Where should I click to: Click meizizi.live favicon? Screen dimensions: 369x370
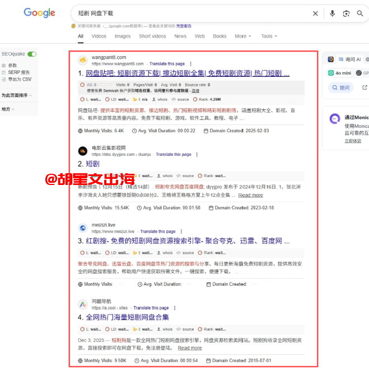83,228
